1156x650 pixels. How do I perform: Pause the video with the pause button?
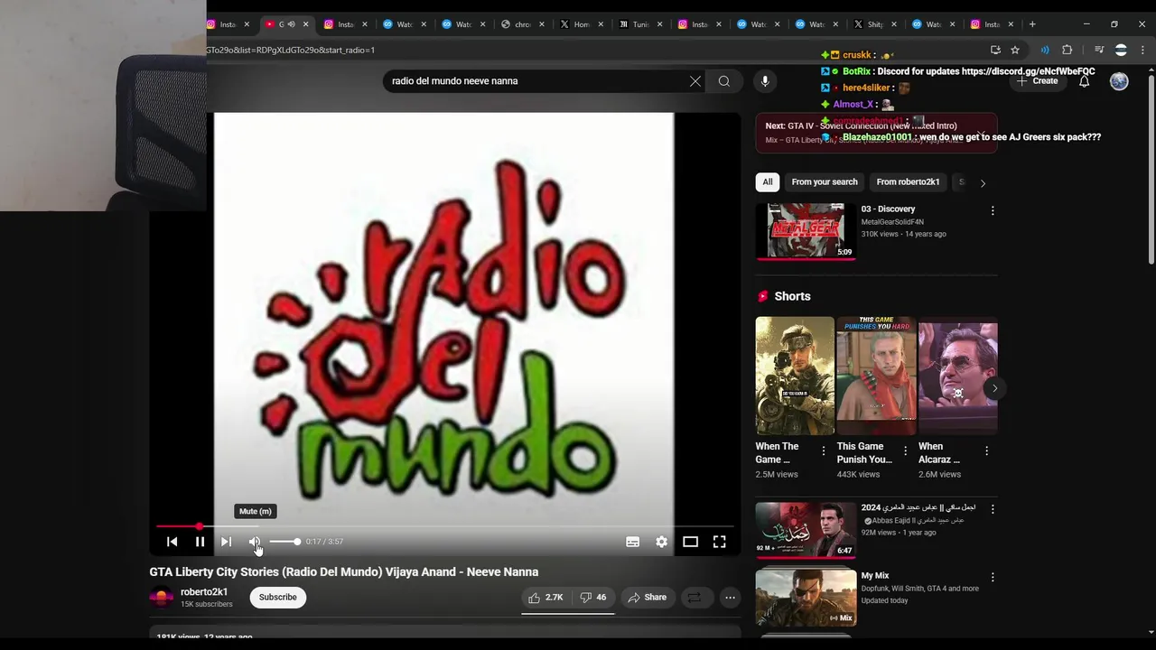[x=200, y=542]
